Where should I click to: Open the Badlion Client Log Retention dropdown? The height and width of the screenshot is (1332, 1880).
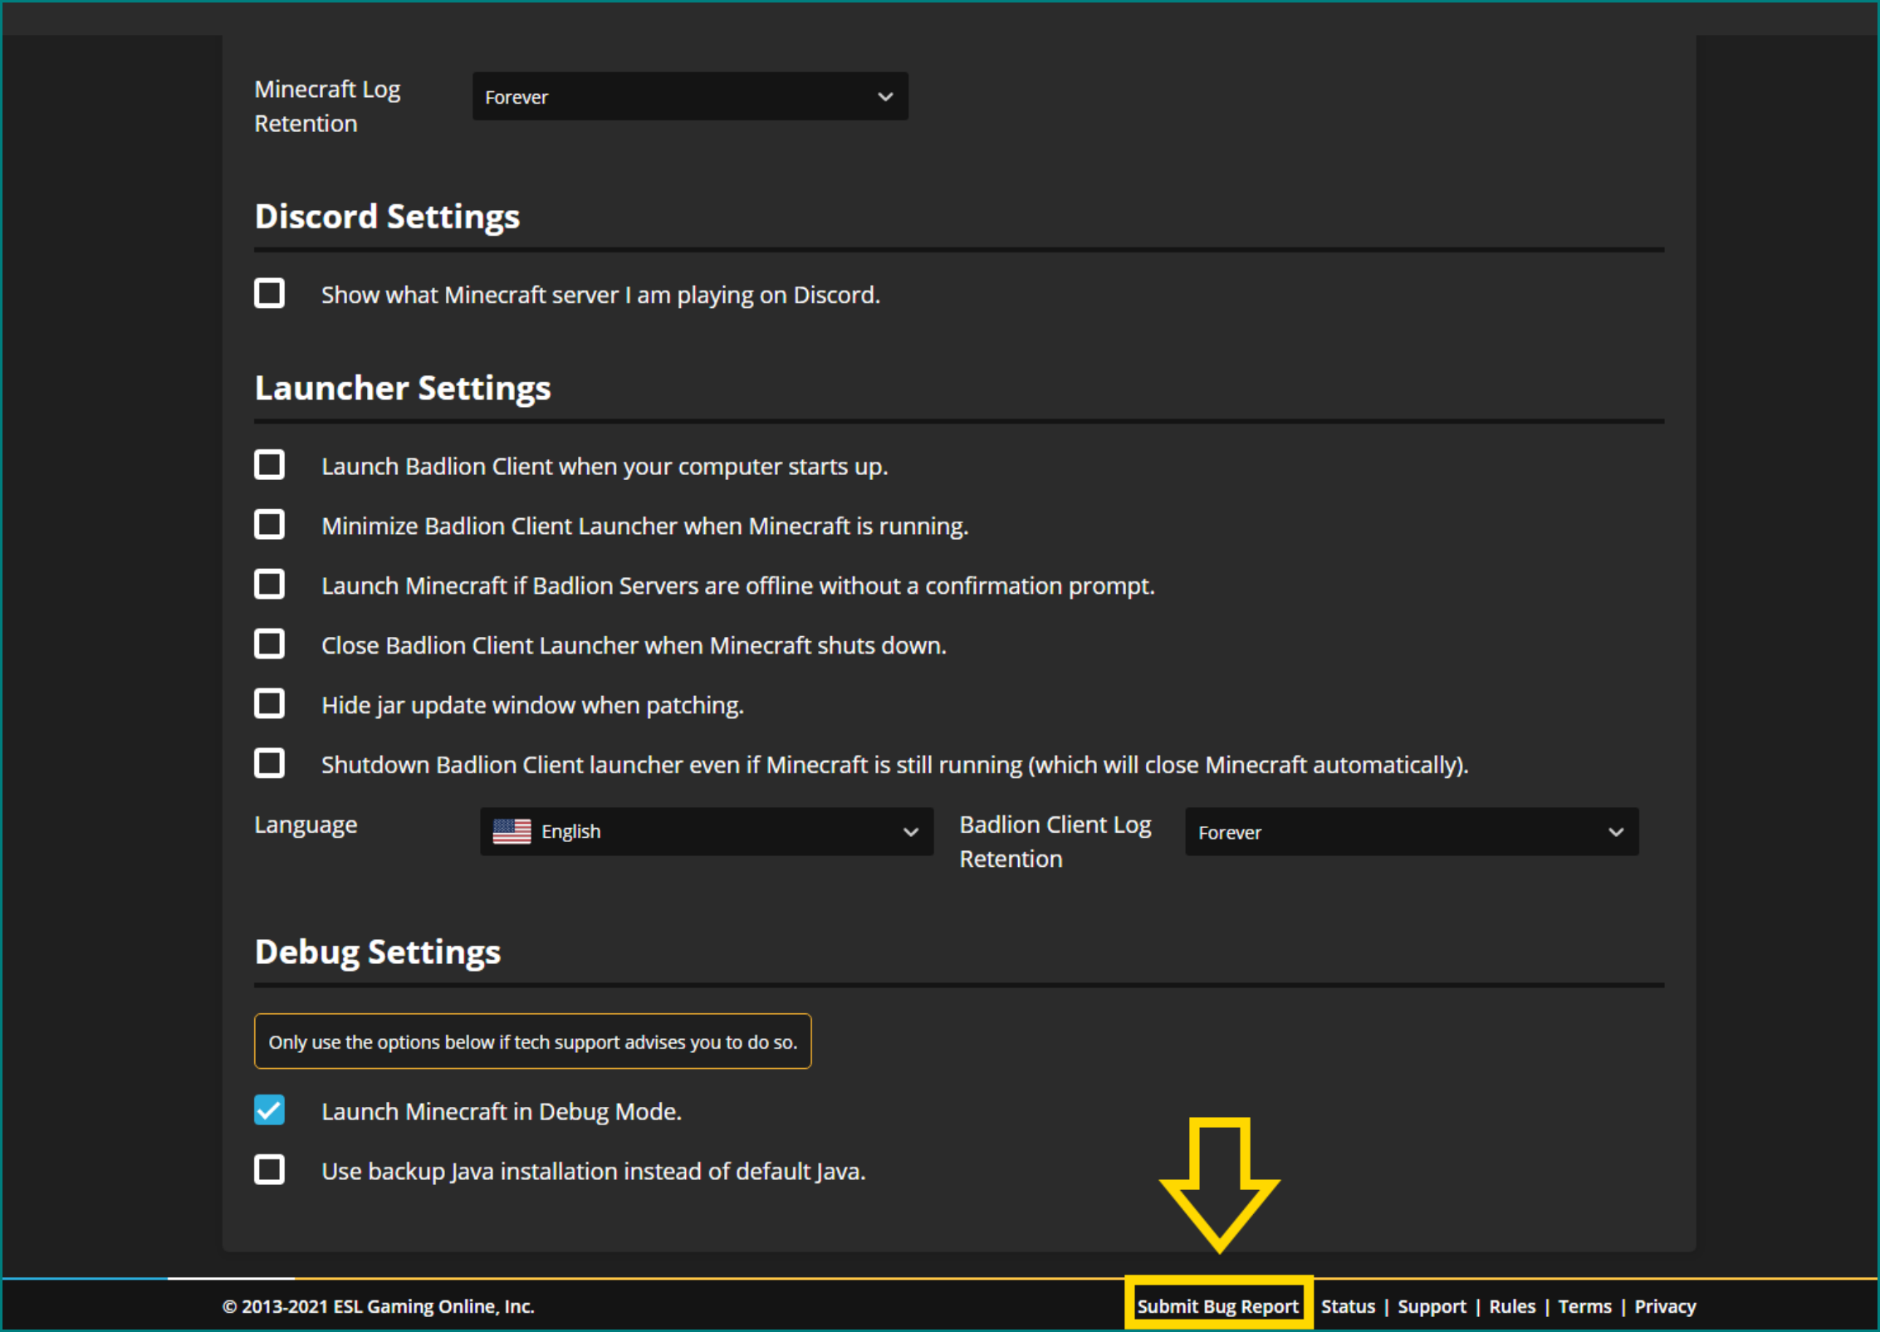pos(1412,831)
